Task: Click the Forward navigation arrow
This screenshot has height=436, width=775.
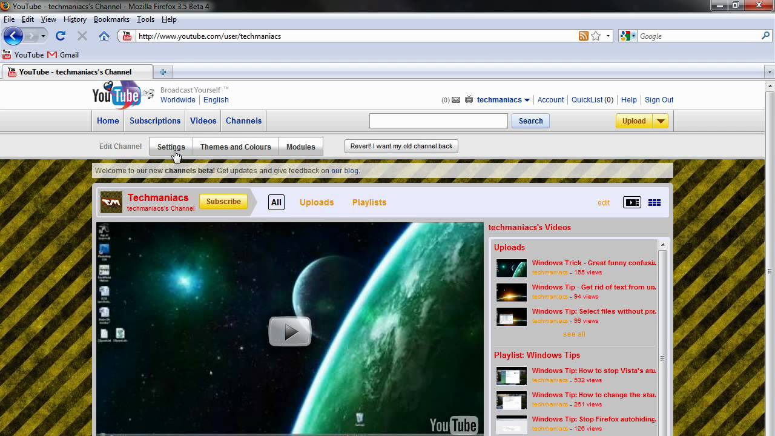Action: pos(31,36)
